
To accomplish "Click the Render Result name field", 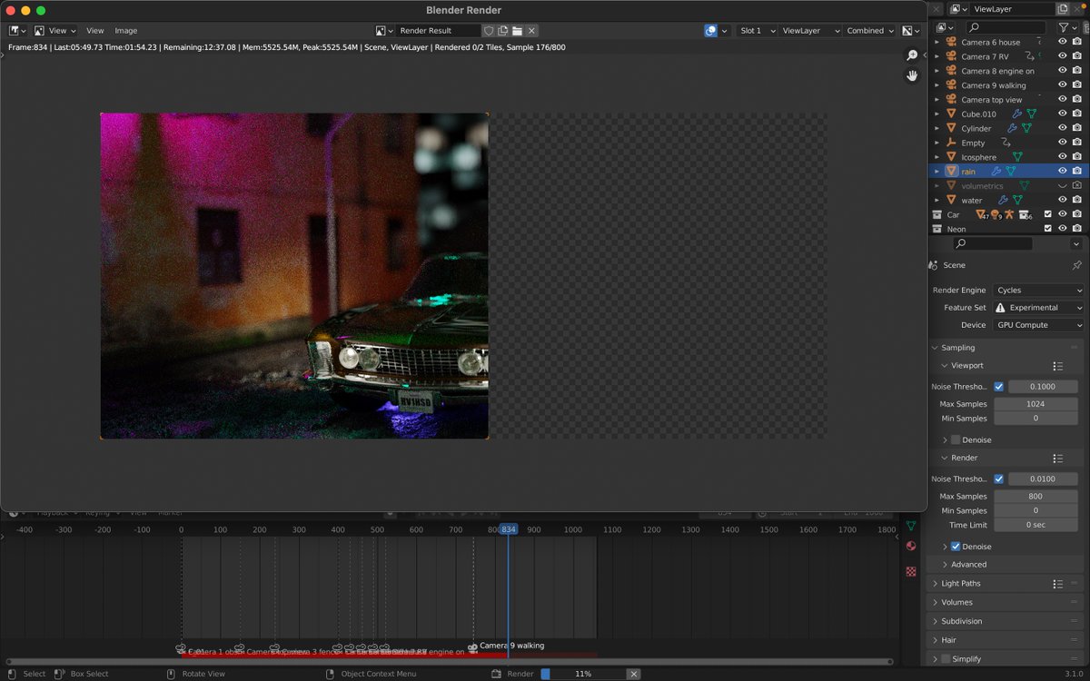I will [439, 31].
